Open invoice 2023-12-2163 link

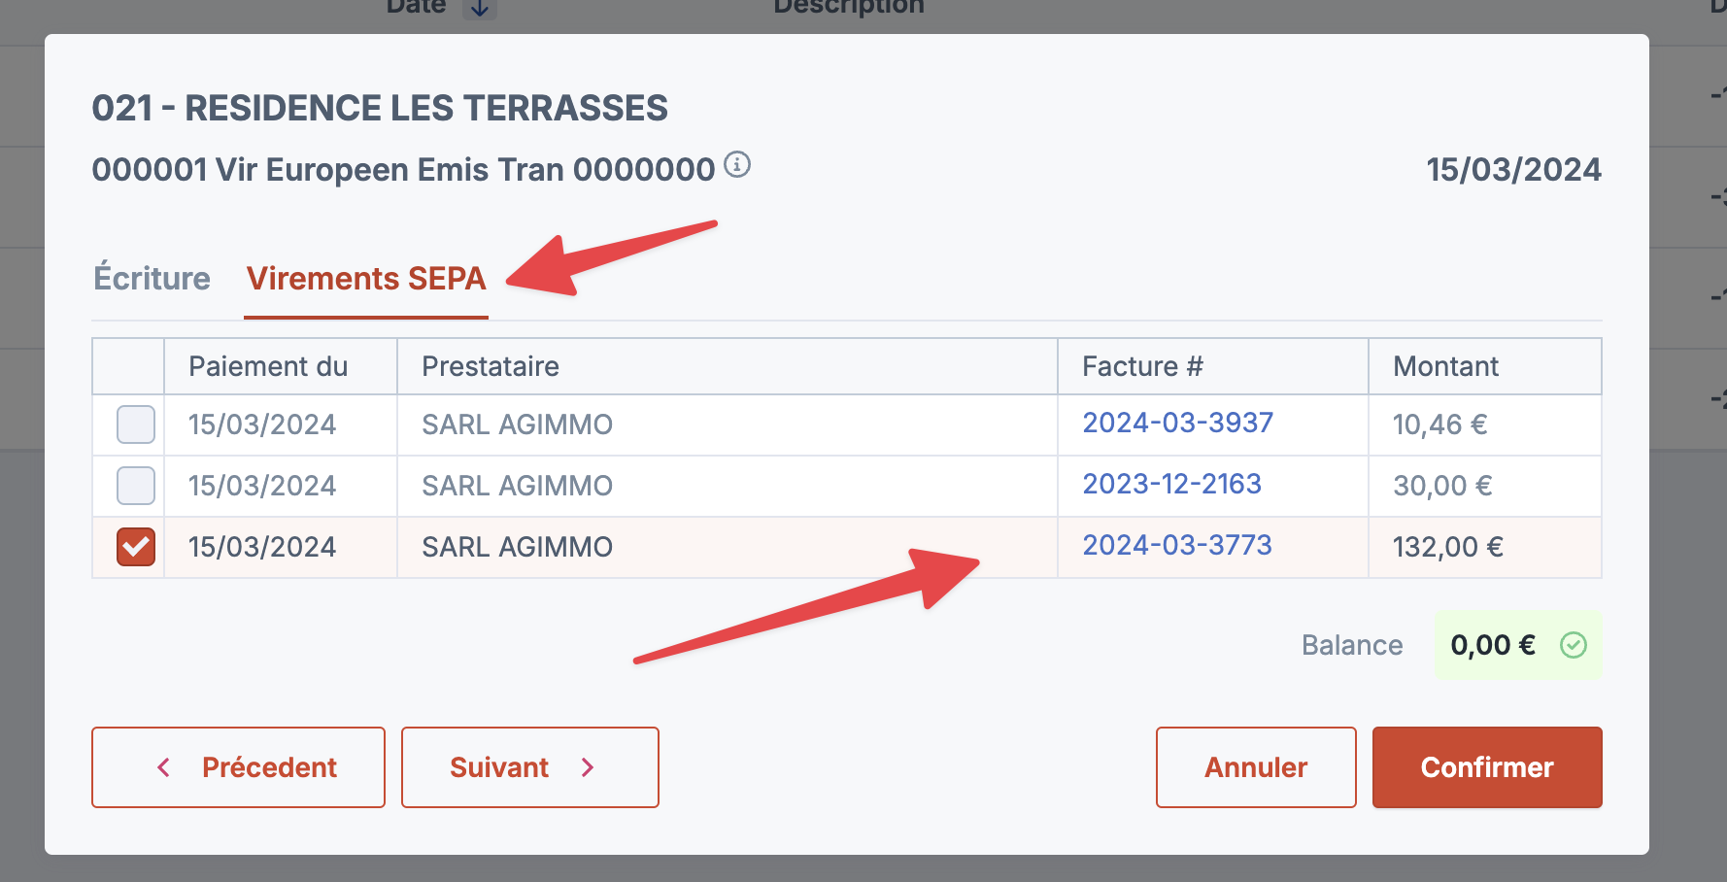pos(1172,484)
